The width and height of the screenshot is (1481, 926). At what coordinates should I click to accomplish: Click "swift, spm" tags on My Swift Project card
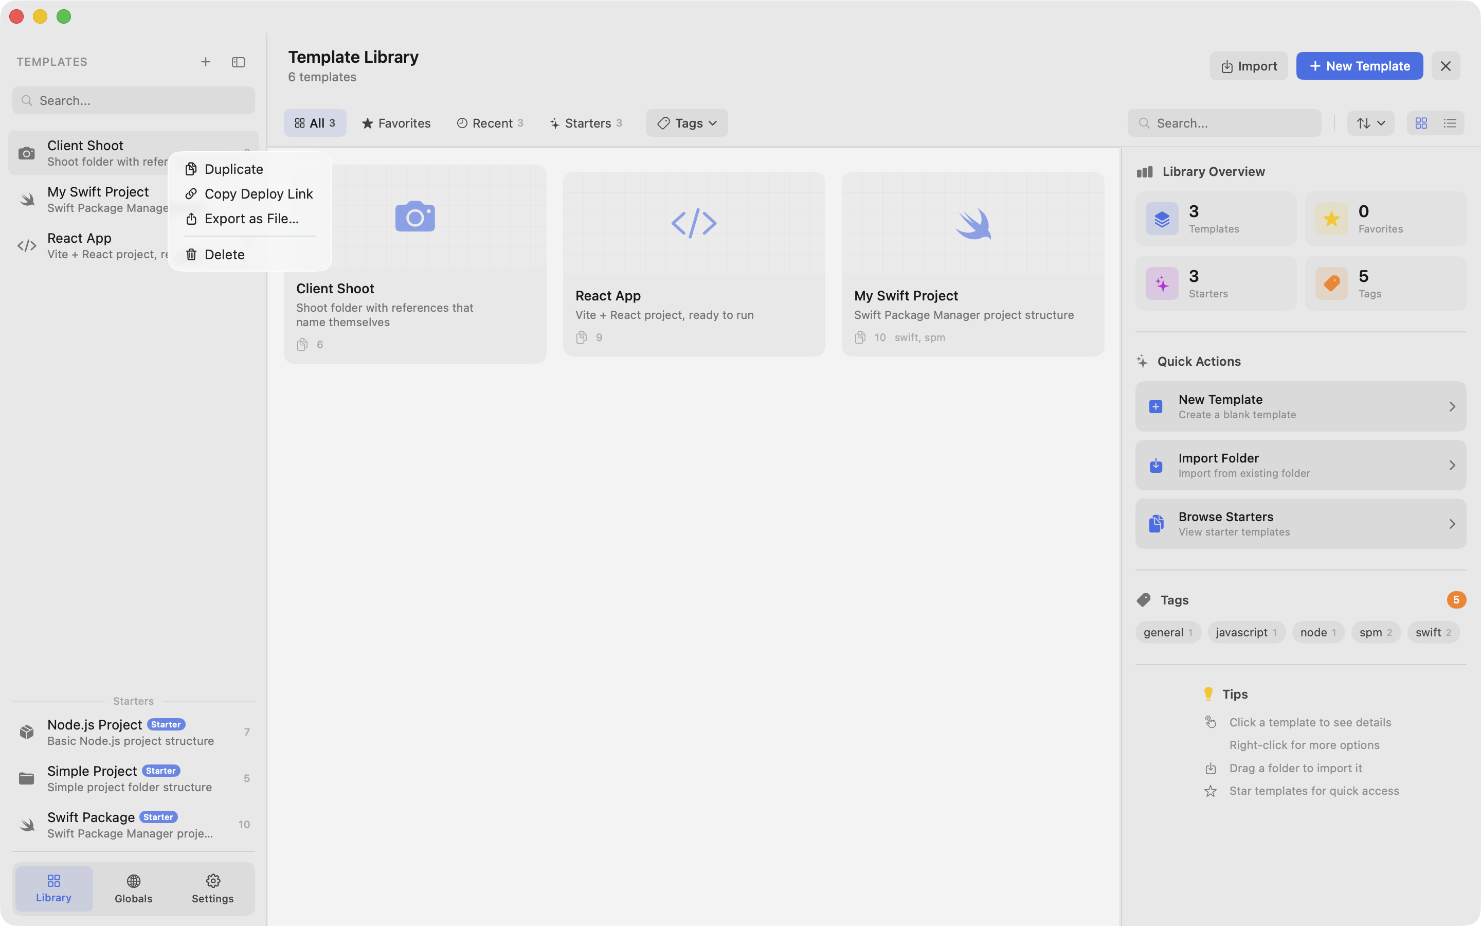click(x=920, y=337)
